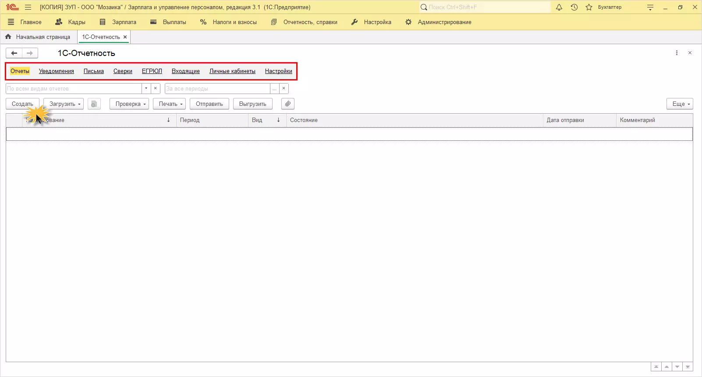Open the Администрирование section
Image resolution: width=702 pixels, height=377 pixels.
(438, 22)
